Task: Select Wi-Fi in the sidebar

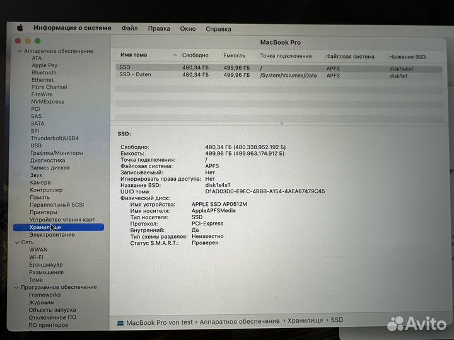Action: (36, 258)
